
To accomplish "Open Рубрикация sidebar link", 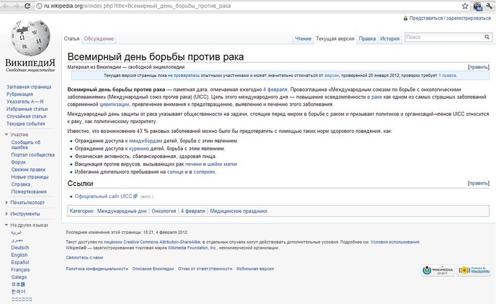I will coord(20,94).
